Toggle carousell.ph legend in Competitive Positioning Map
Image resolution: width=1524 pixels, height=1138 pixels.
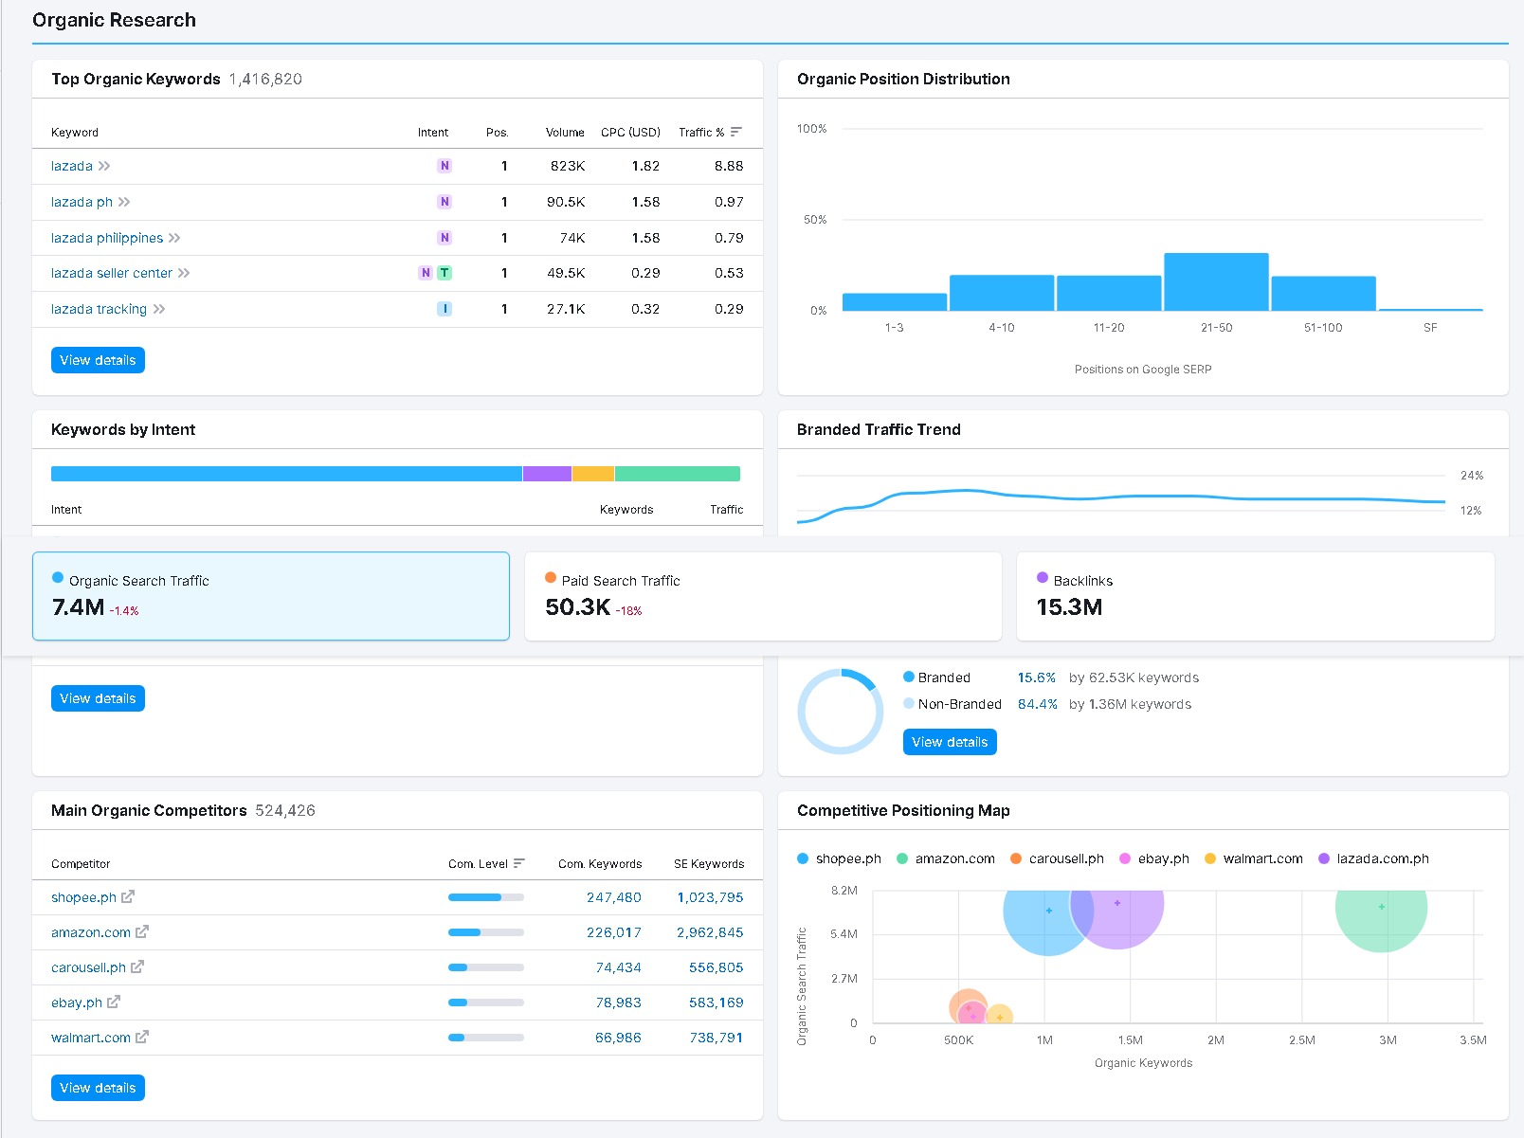pos(1058,858)
